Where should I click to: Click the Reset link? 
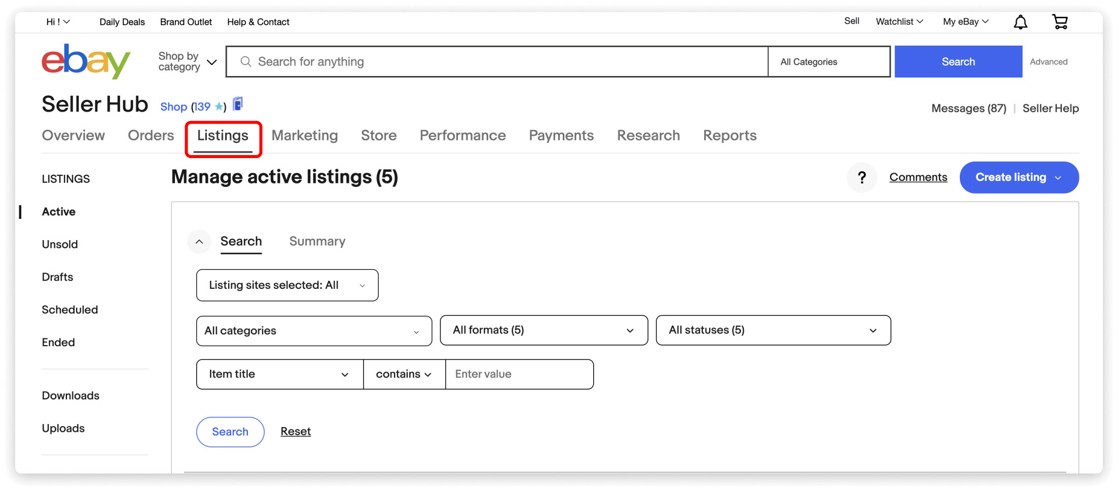tap(296, 432)
